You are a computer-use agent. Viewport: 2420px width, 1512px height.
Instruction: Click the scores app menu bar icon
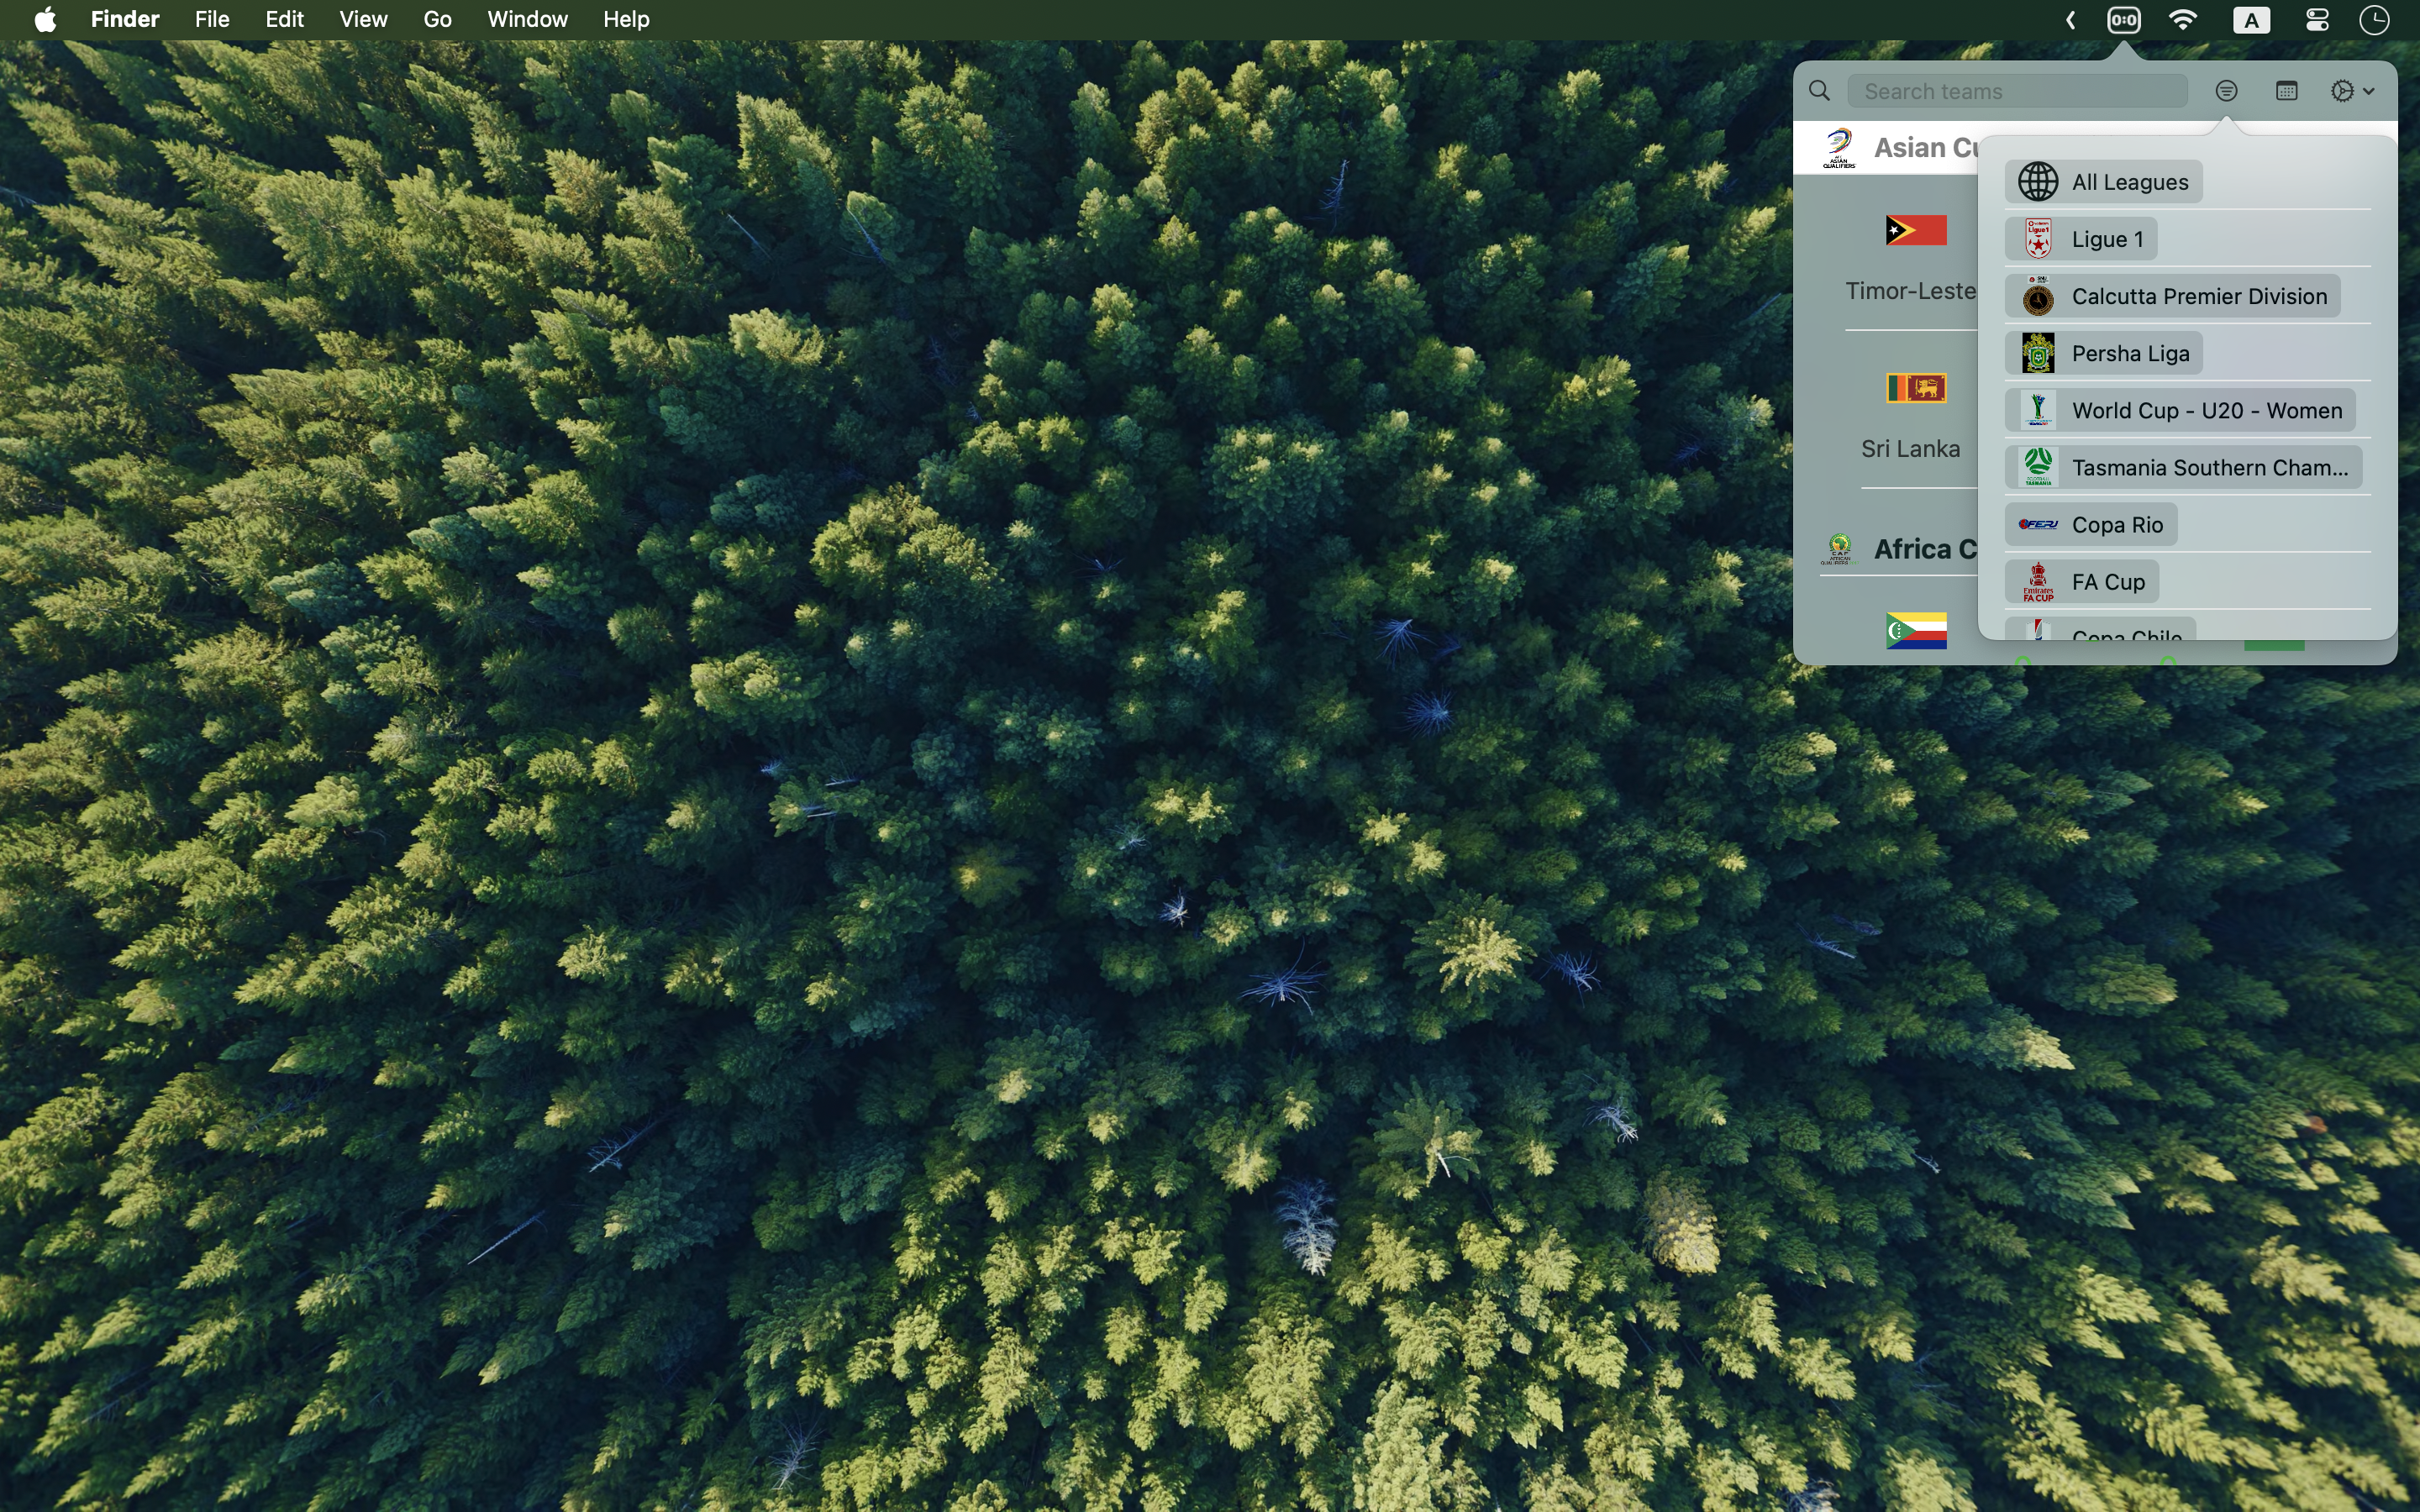[x=2124, y=20]
